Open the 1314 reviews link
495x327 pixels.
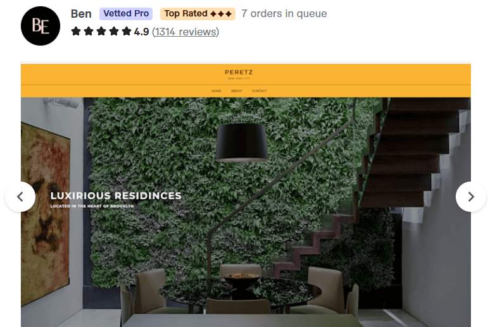pyautogui.click(x=185, y=32)
